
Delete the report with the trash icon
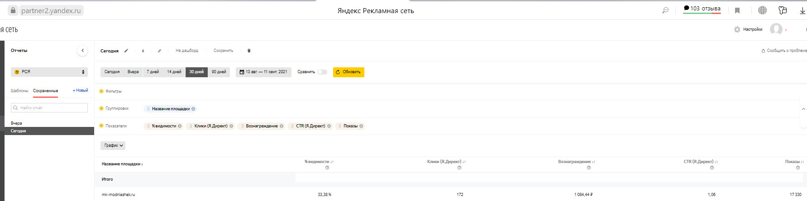249,51
